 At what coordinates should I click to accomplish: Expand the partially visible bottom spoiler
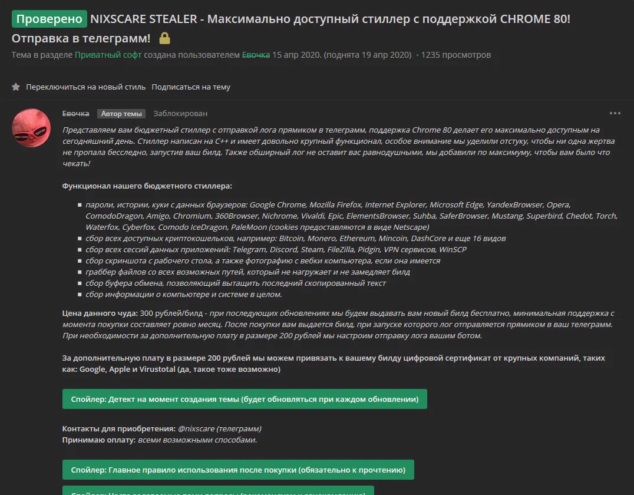pyautogui.click(x=218, y=490)
